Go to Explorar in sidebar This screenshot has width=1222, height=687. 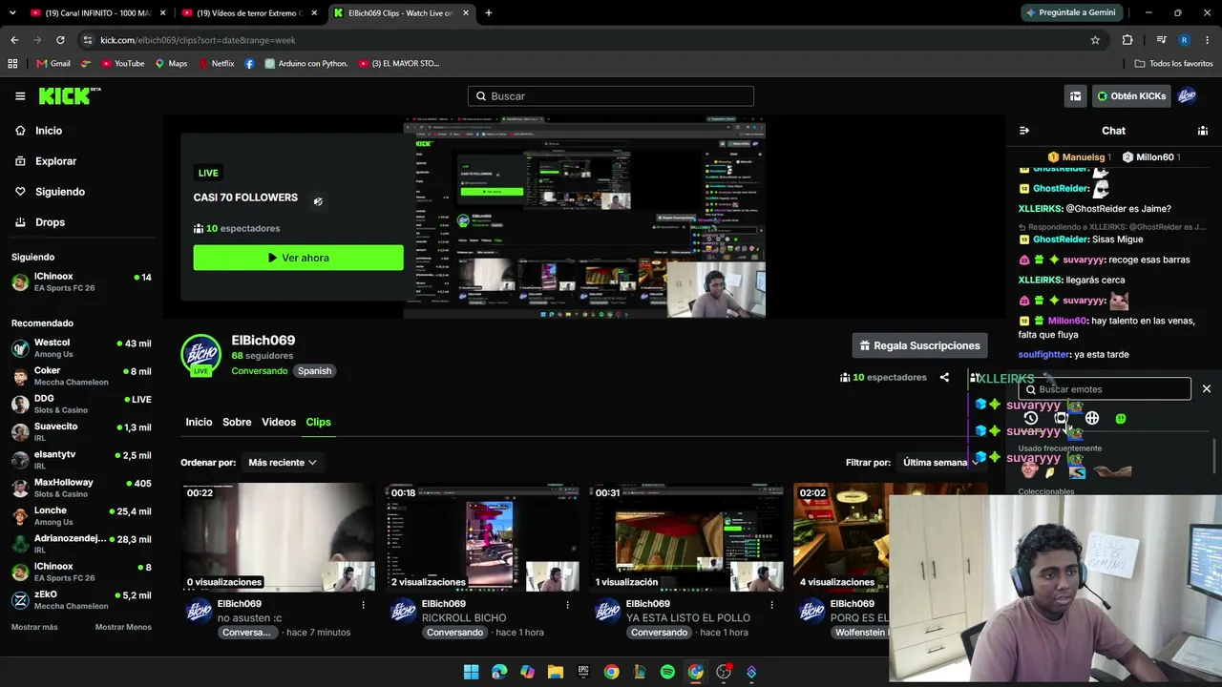82,161
